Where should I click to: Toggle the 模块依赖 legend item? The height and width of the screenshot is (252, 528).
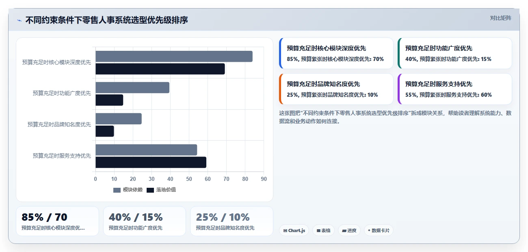click(128, 190)
